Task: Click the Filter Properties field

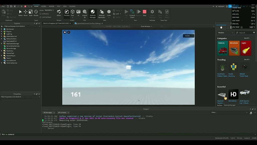Action: coord(20,97)
